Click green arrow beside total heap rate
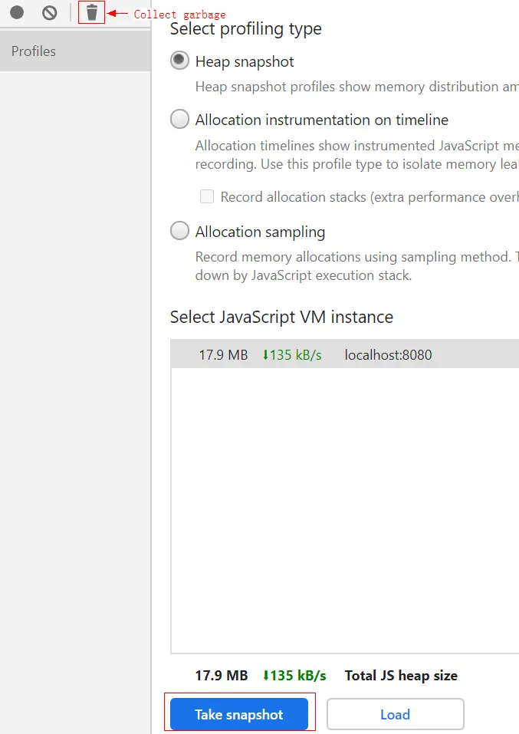519x734 pixels. pos(266,676)
